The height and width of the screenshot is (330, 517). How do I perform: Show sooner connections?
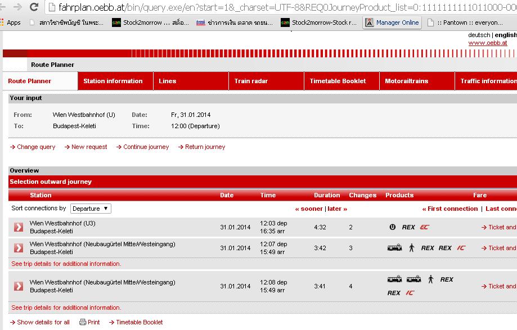coord(309,209)
